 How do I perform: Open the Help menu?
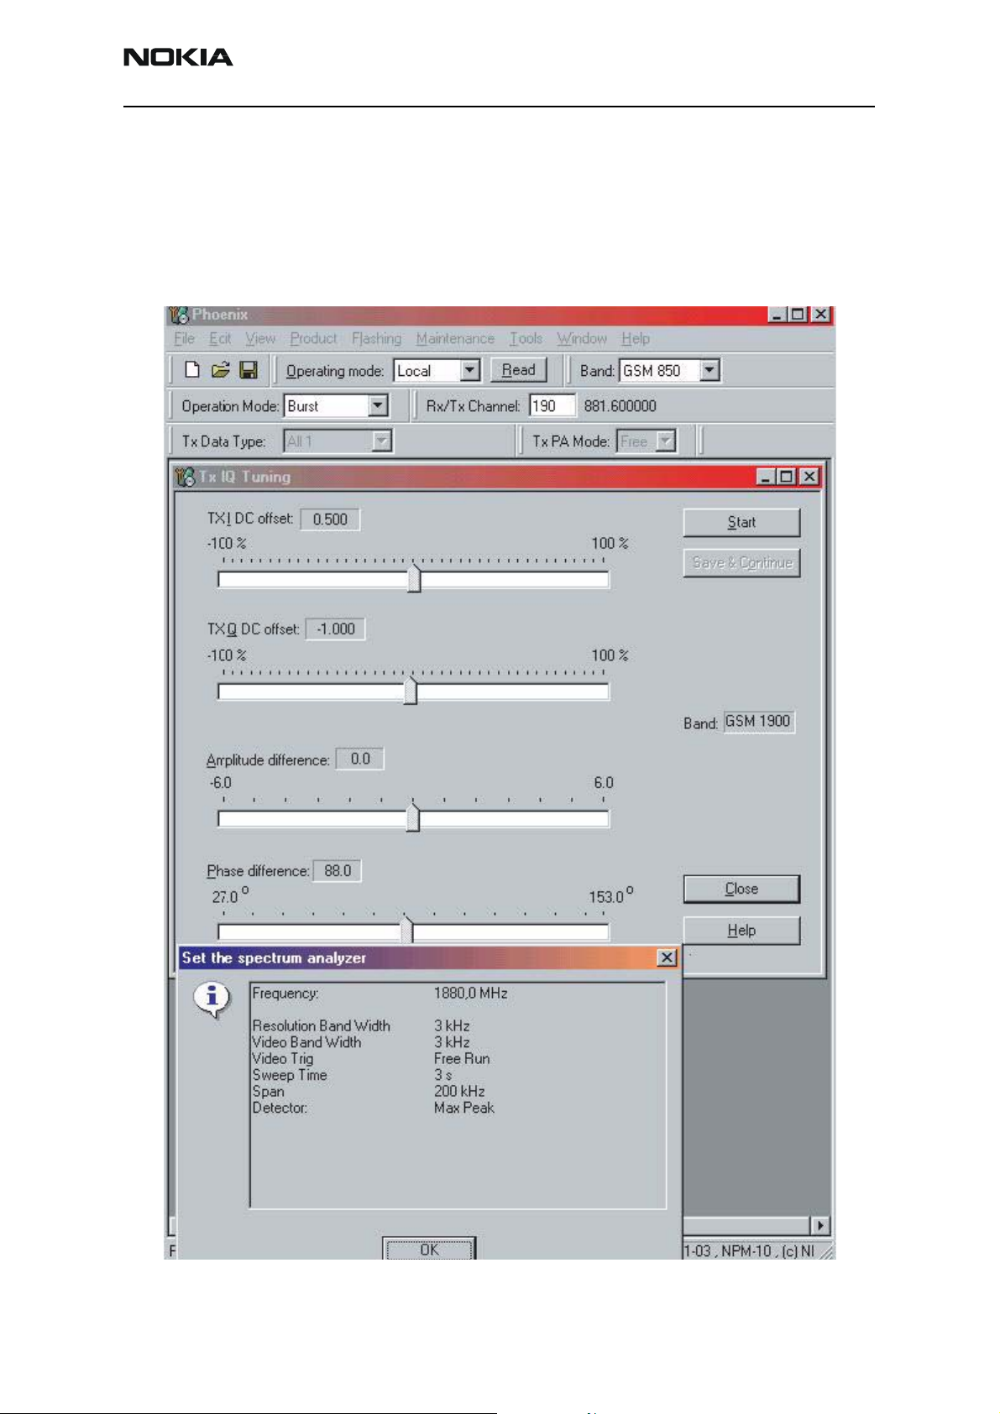point(636,339)
